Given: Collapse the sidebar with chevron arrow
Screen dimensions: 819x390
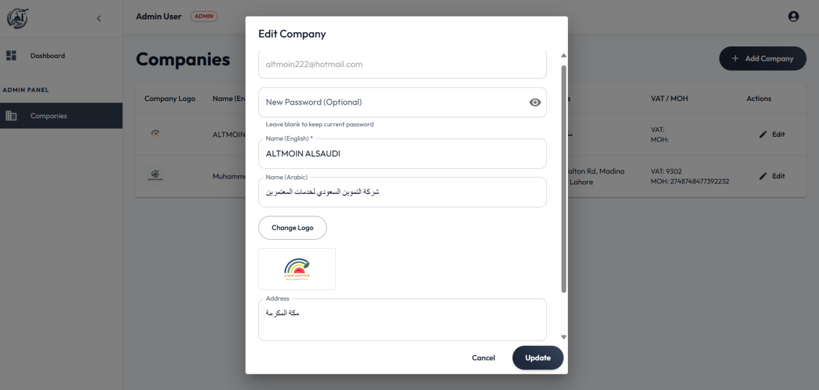Looking at the screenshot, I should coord(98,18).
